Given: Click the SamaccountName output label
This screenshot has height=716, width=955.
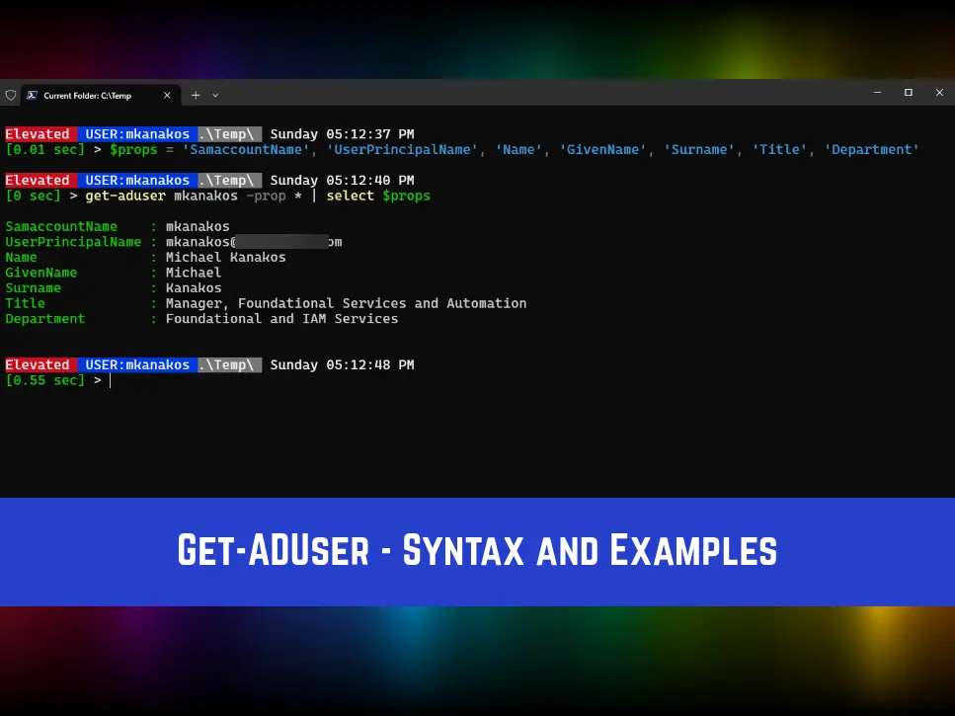Looking at the screenshot, I should tap(60, 226).
